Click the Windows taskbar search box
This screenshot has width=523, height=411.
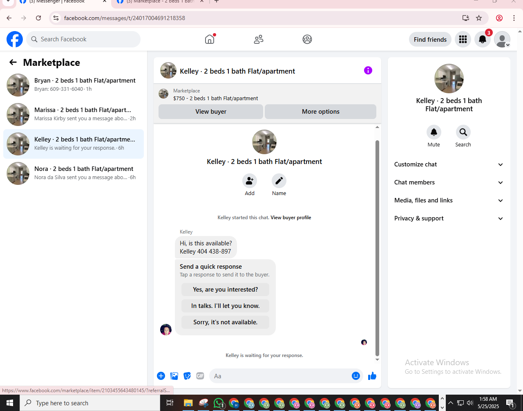90,403
